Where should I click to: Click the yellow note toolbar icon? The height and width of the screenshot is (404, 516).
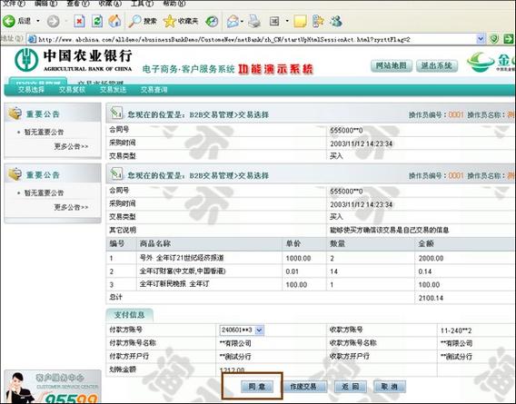pyautogui.click(x=300, y=22)
